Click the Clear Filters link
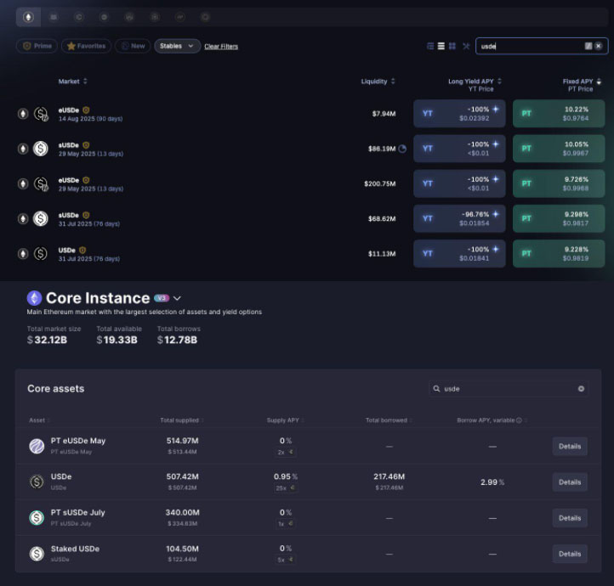 221,47
